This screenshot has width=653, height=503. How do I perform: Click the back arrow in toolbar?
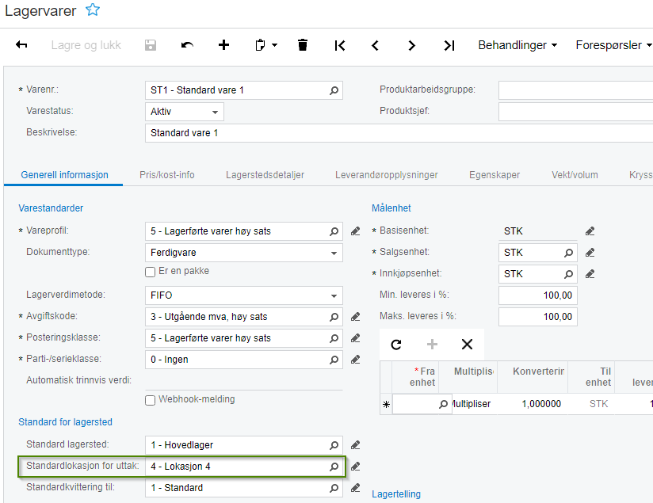coord(21,45)
